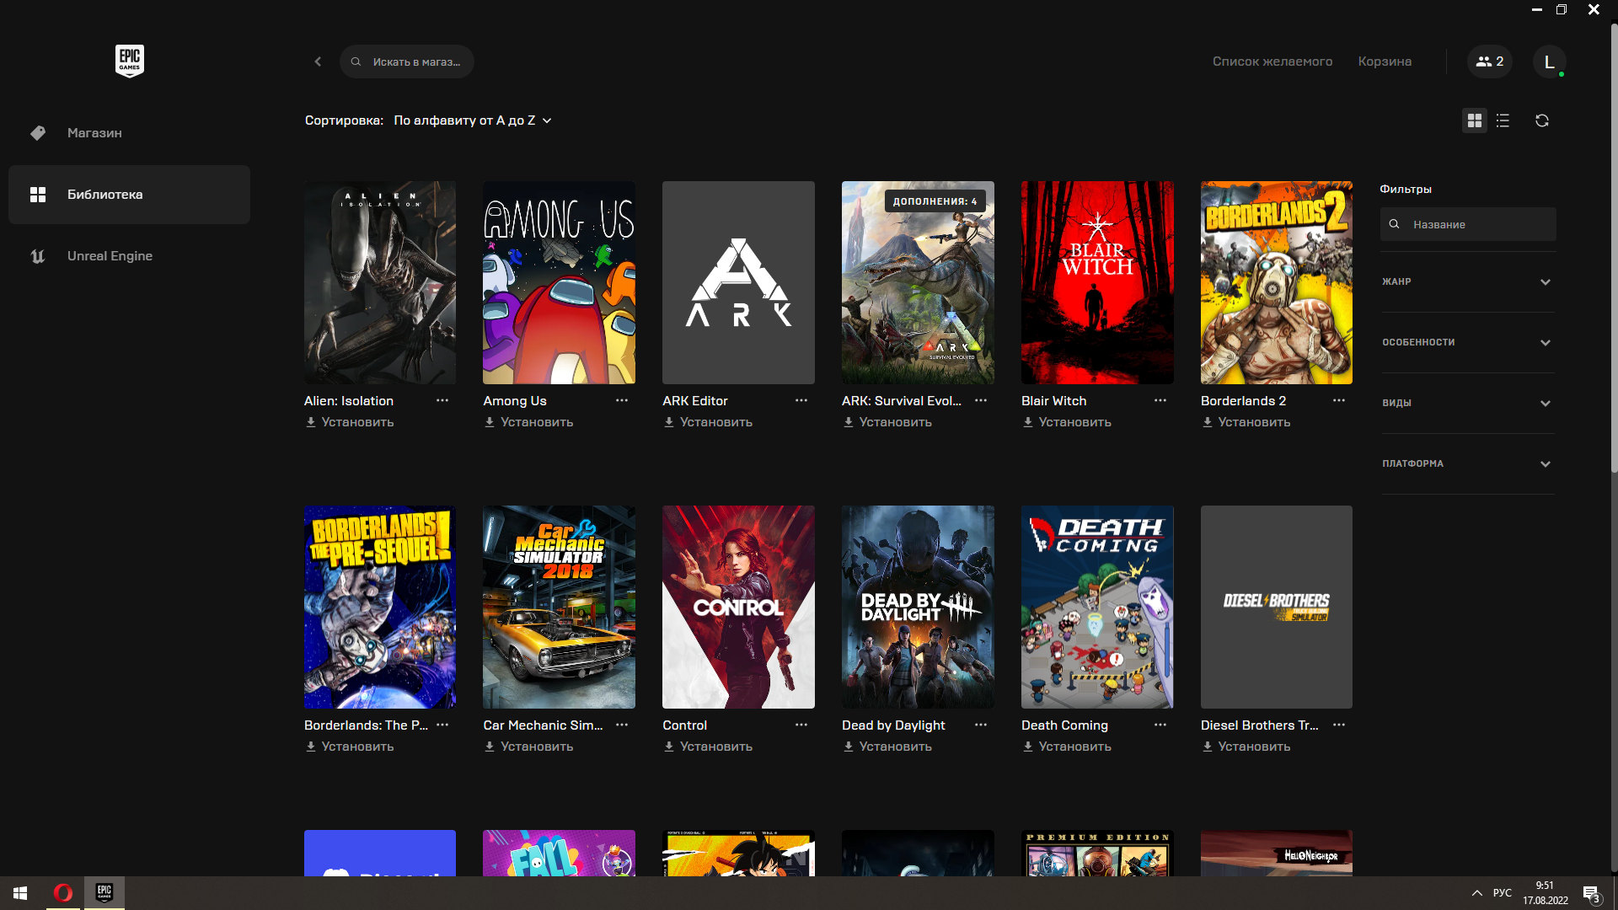1618x910 pixels.
Task: Open the Borderlands 2 cover art
Action: 1277,282
